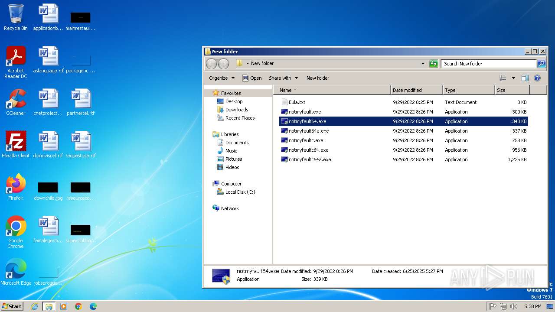Open Local Disk (C:)
The image size is (555, 312).
click(240, 192)
